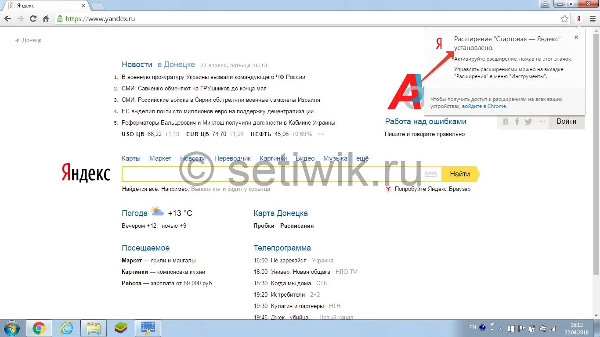Click the Найти search button

(460, 174)
